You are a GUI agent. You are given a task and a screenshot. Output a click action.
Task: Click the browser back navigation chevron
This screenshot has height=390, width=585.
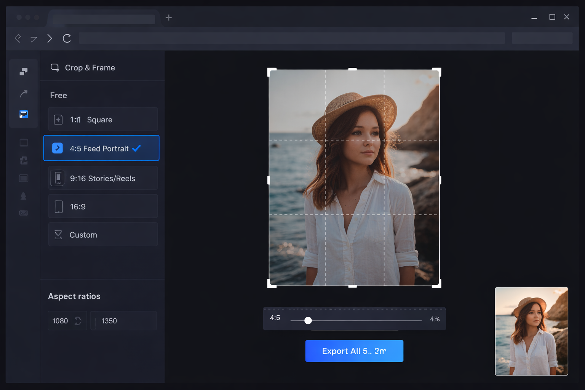pos(18,38)
